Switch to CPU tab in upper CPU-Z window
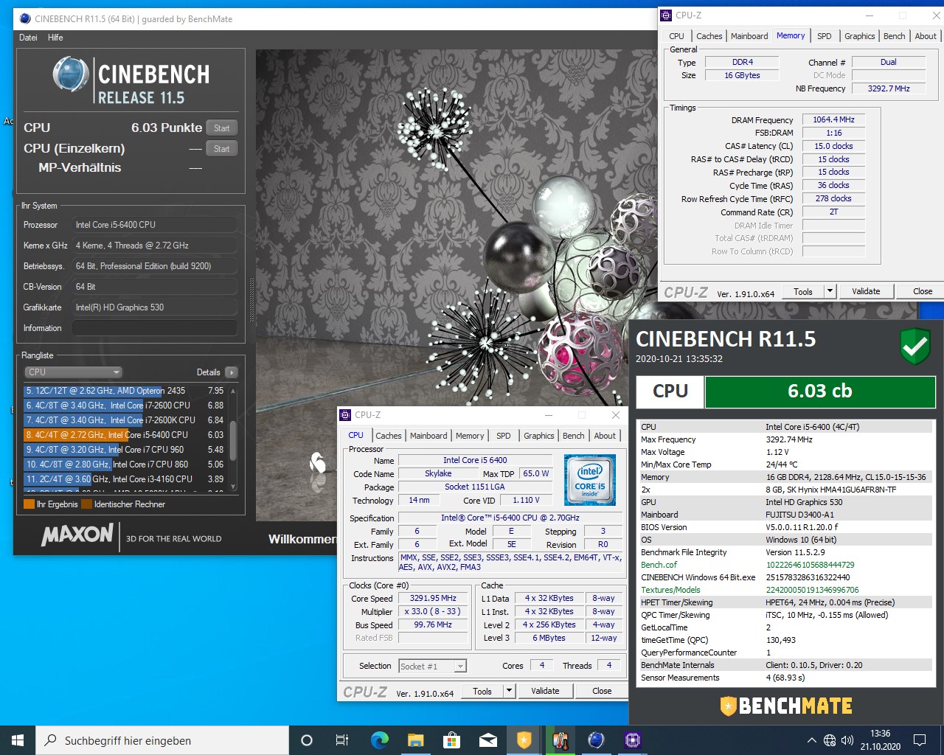The image size is (944, 755). point(676,36)
